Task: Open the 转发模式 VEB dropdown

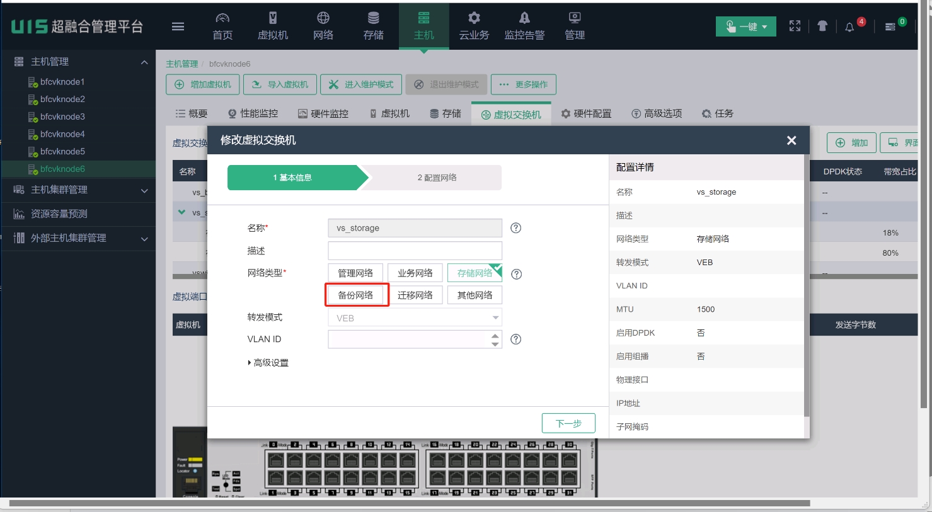Action: coord(415,317)
